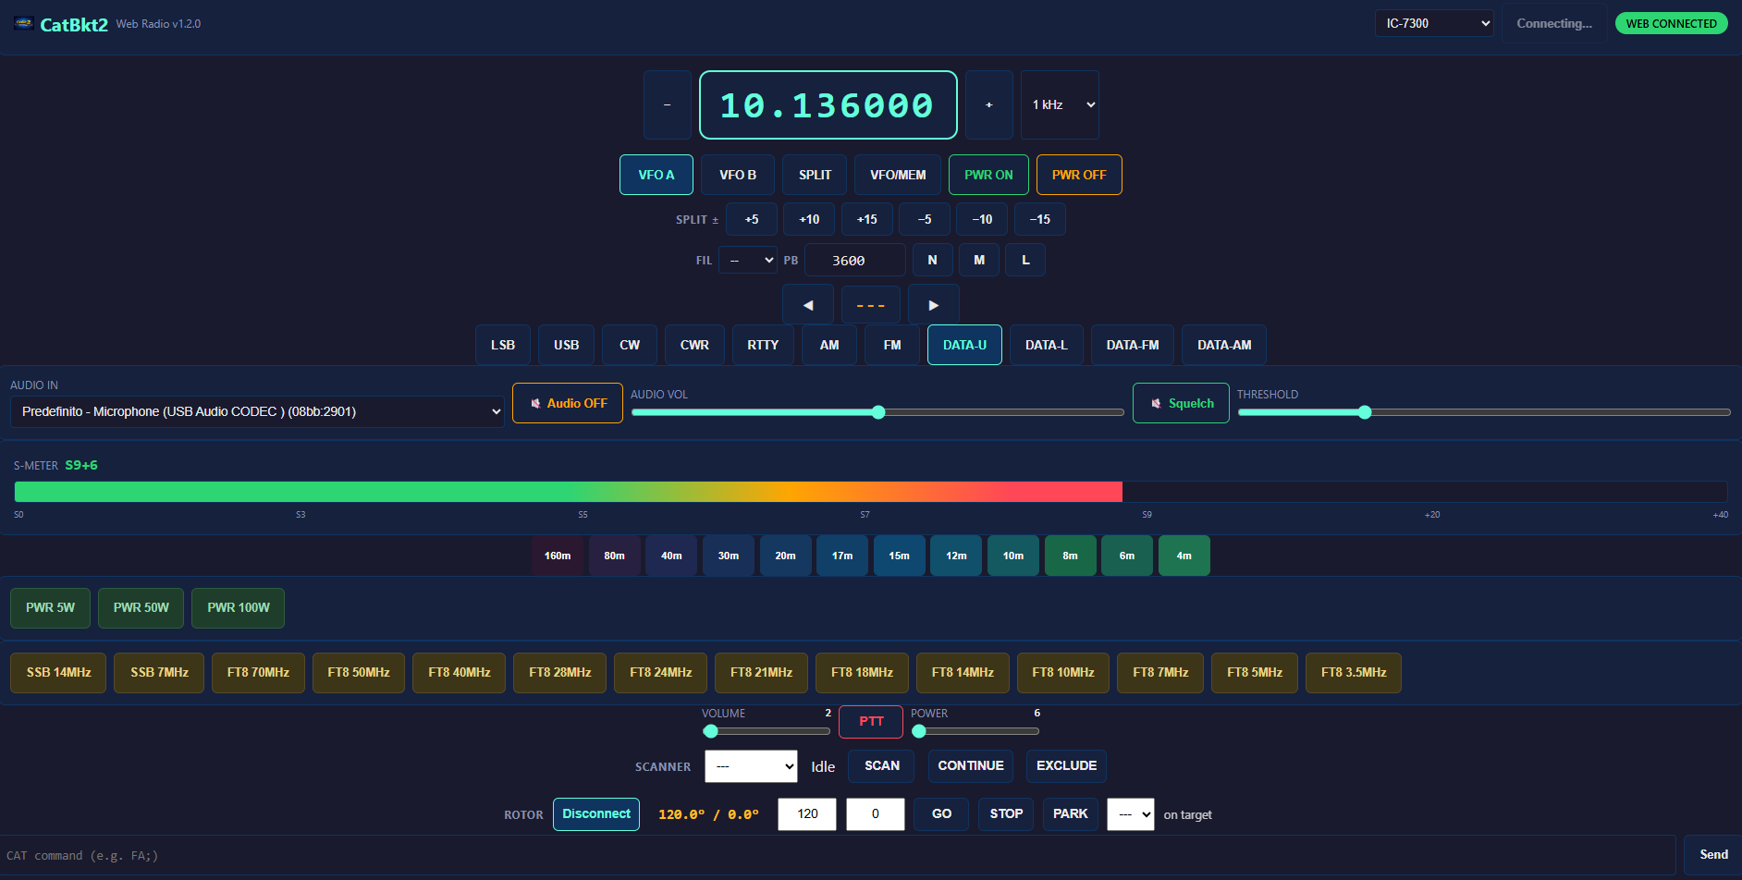Open the IC-7300 radio model dropdown
This screenshot has height=880, width=1742.
click(1434, 23)
